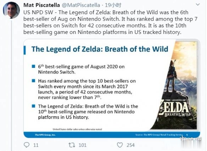Image resolution: width=207 pixels, height=151 pixels.
Task: Click the Source: Retail Tracking Service footer
Action: click(159, 135)
